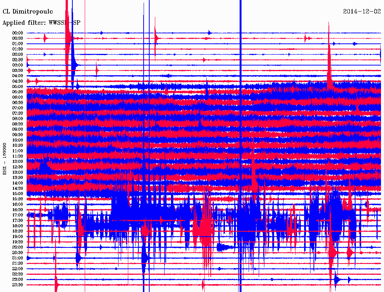
Task: Select the 20:00 time label
Action: click(x=18, y=247)
